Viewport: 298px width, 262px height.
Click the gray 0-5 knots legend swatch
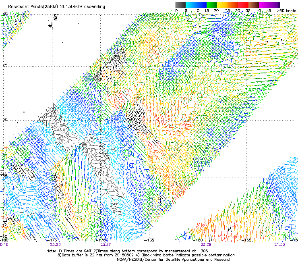(x=180, y=5)
